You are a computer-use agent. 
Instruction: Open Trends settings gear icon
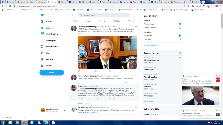(180, 53)
